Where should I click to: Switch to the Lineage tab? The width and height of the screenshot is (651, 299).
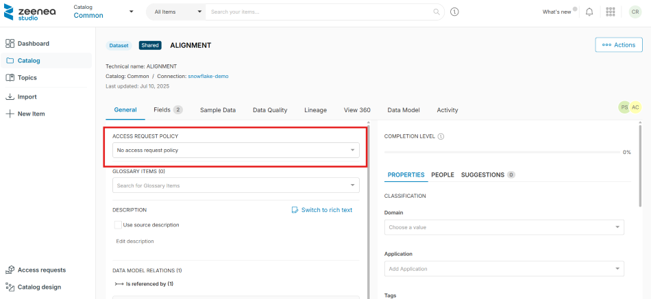click(x=315, y=109)
